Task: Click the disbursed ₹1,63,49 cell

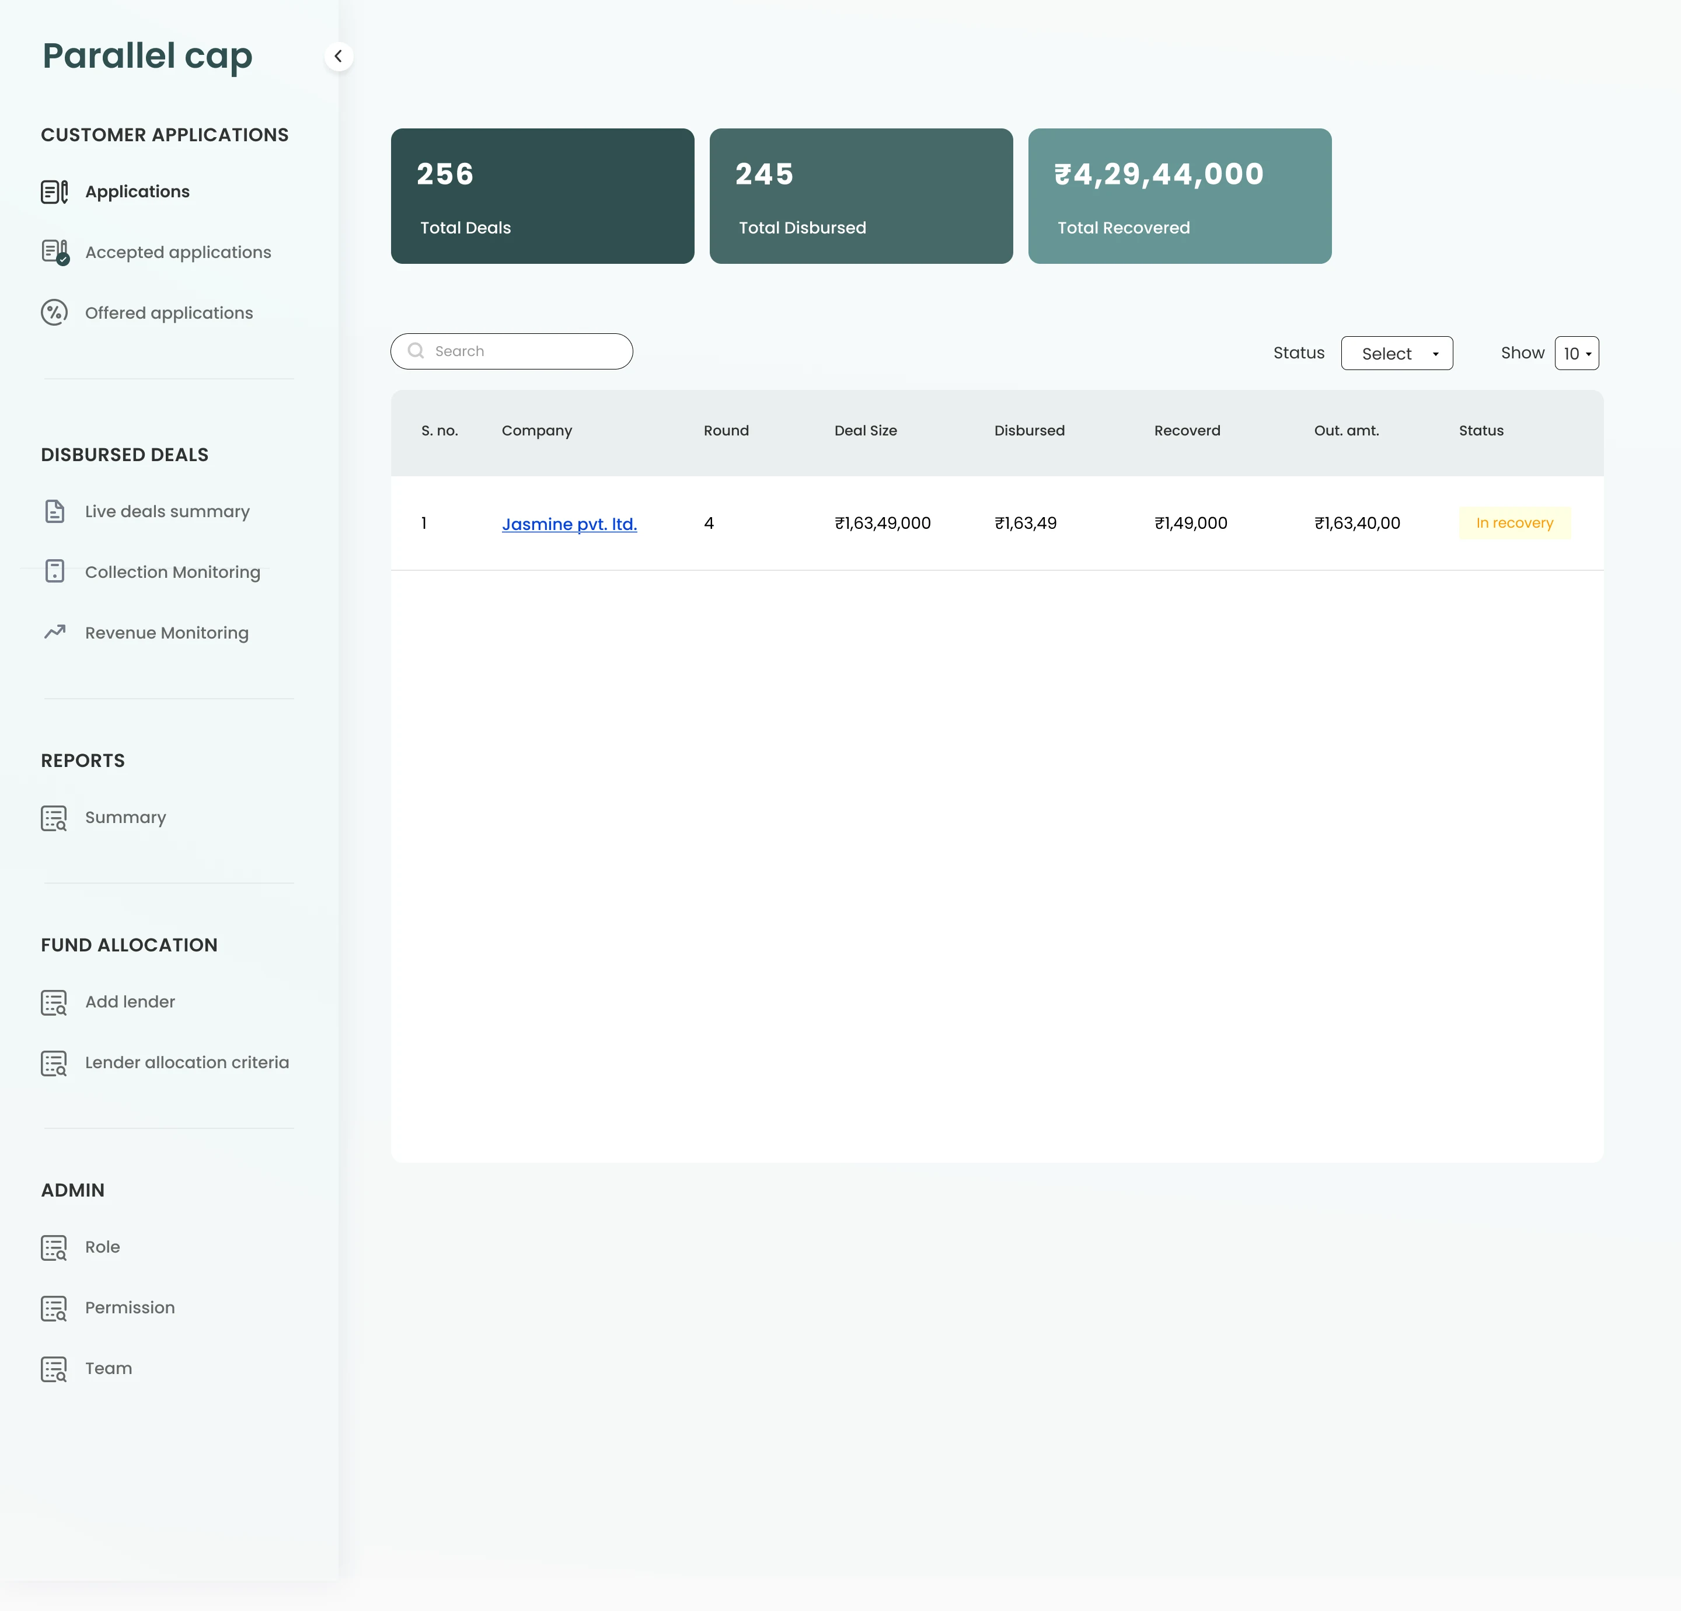Action: click(x=1026, y=523)
